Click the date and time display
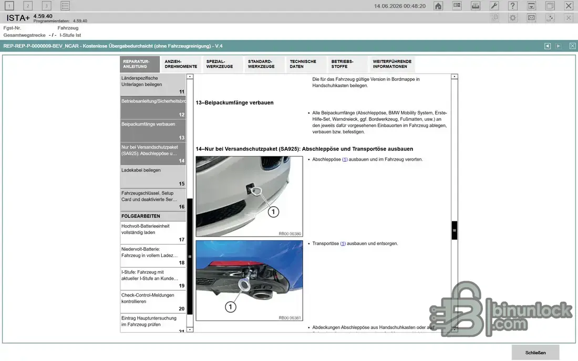The image size is (578, 361). pyautogui.click(x=399, y=6)
